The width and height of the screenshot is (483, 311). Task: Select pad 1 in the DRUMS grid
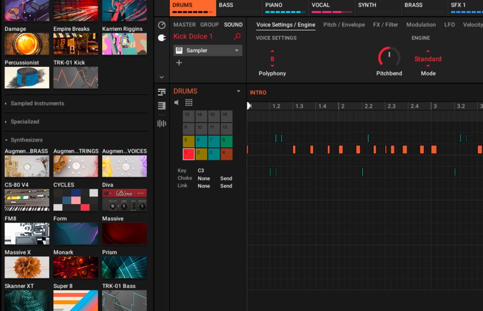pos(189,154)
